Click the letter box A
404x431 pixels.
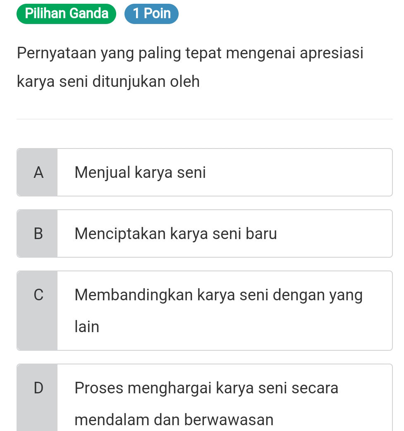(37, 172)
